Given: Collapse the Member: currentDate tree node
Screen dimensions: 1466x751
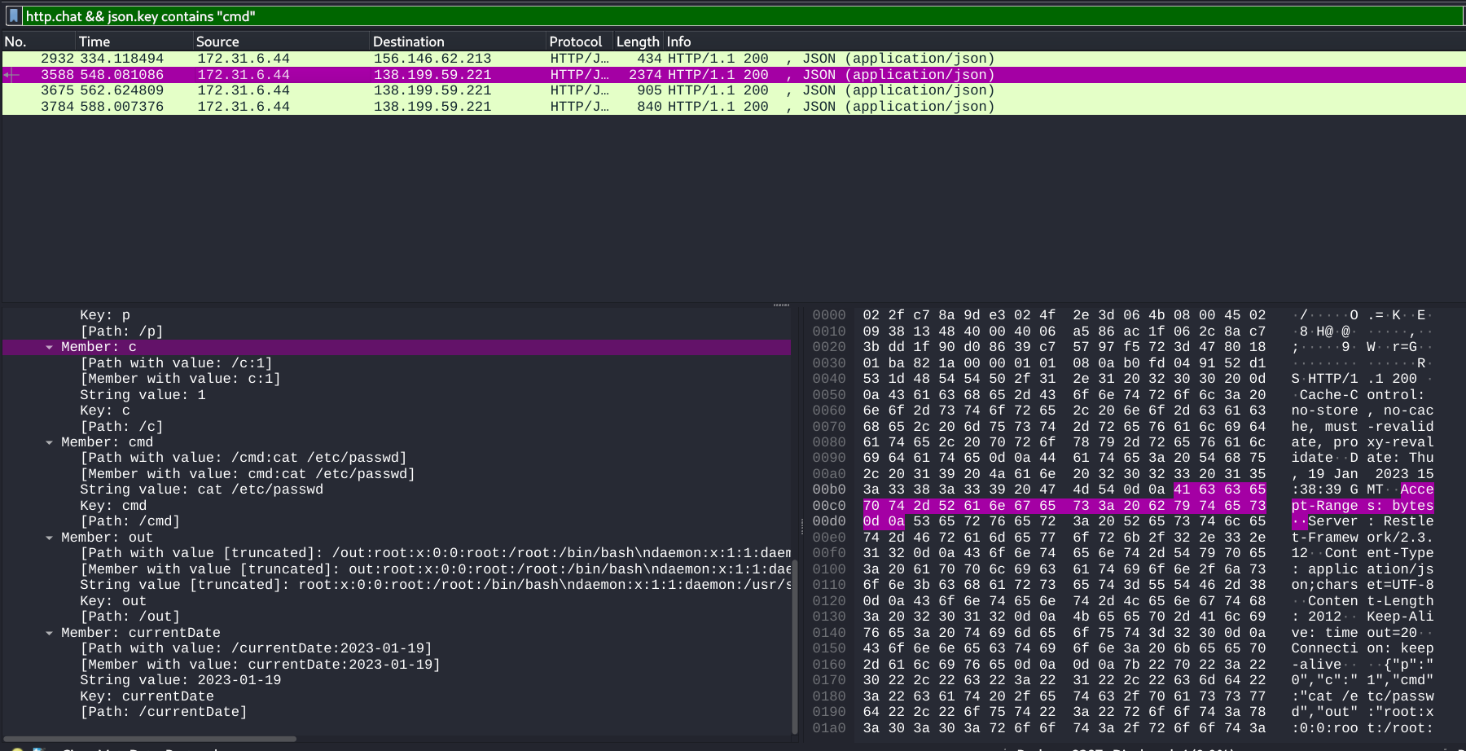Looking at the screenshot, I should click(x=49, y=634).
